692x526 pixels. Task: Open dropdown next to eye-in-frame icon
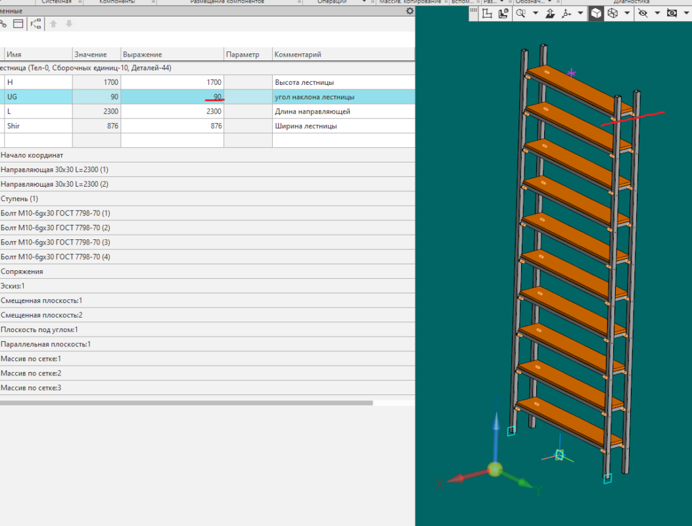tap(686, 13)
